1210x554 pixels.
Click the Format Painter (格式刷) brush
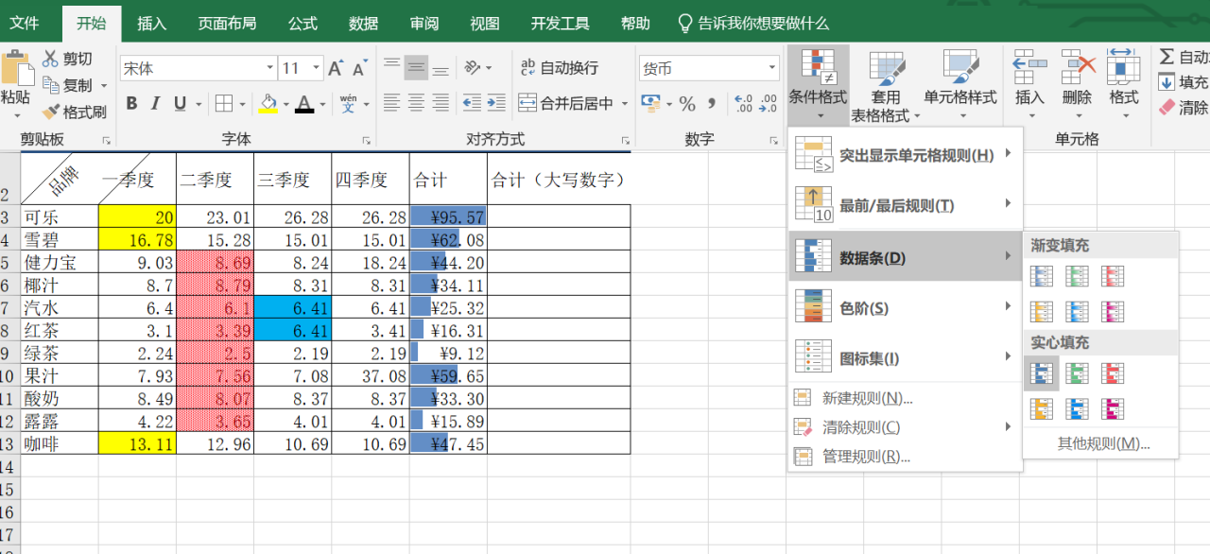[50, 112]
